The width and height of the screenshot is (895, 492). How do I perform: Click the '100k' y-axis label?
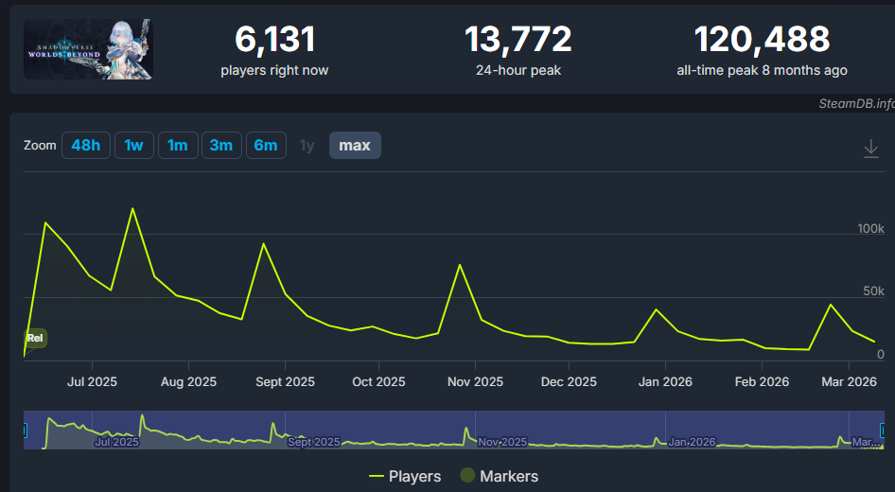coord(870,228)
